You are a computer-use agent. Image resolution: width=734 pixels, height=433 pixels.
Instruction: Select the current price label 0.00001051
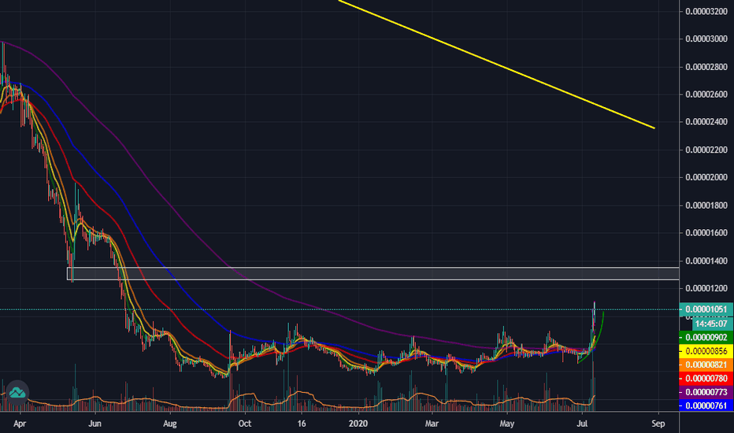click(706, 309)
